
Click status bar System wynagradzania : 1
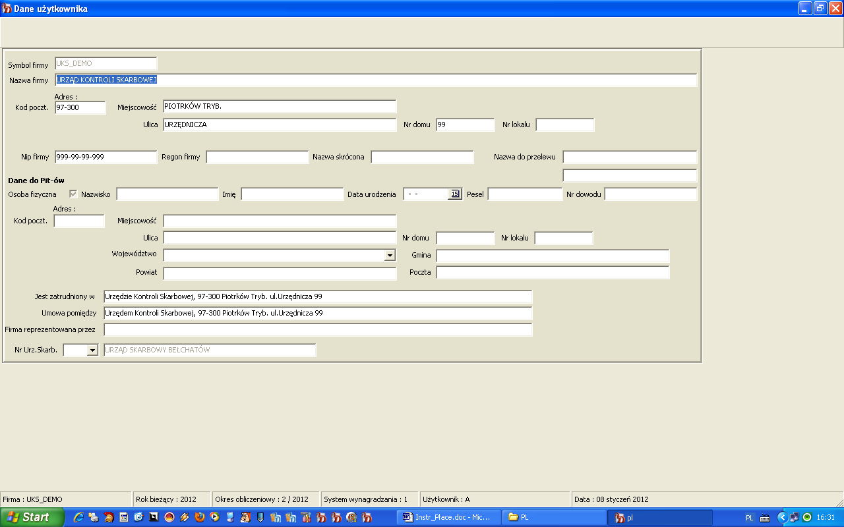click(x=366, y=499)
